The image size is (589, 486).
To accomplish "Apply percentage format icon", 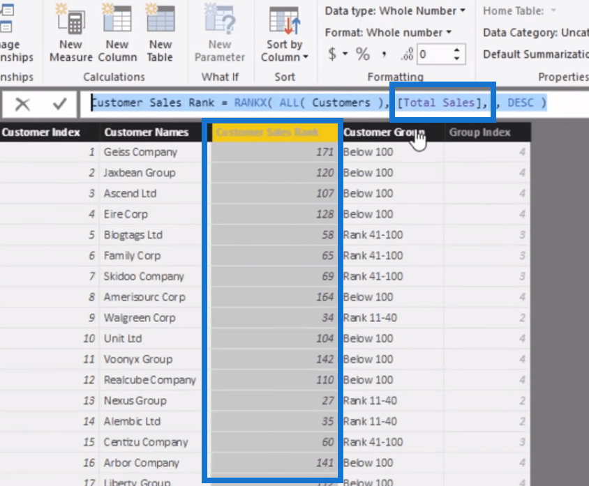I will (x=362, y=54).
